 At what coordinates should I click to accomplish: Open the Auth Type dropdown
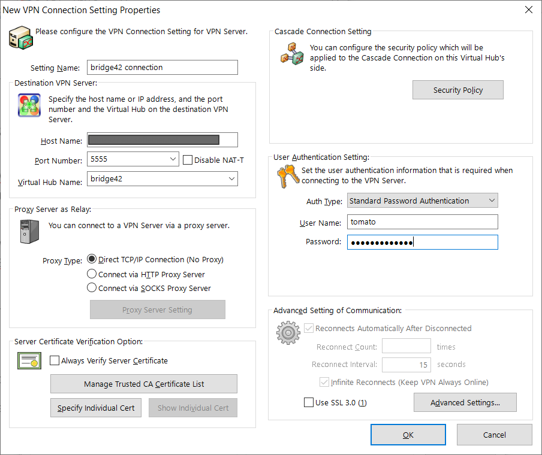tap(492, 201)
